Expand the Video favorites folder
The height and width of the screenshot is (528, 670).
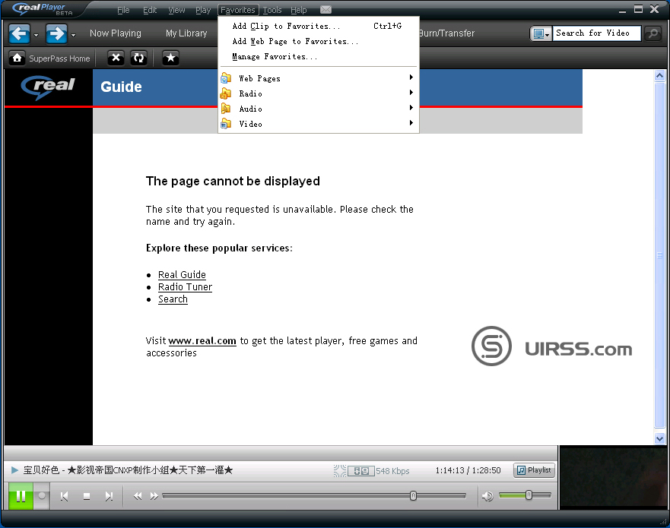(x=319, y=124)
